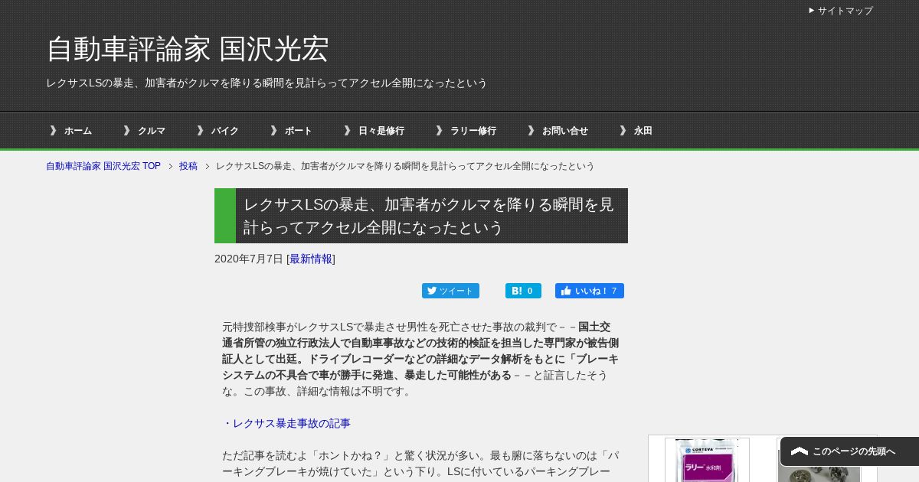This screenshot has width=919, height=482.
Task: Click このページの先頭へ button
Action: pyautogui.click(x=849, y=451)
